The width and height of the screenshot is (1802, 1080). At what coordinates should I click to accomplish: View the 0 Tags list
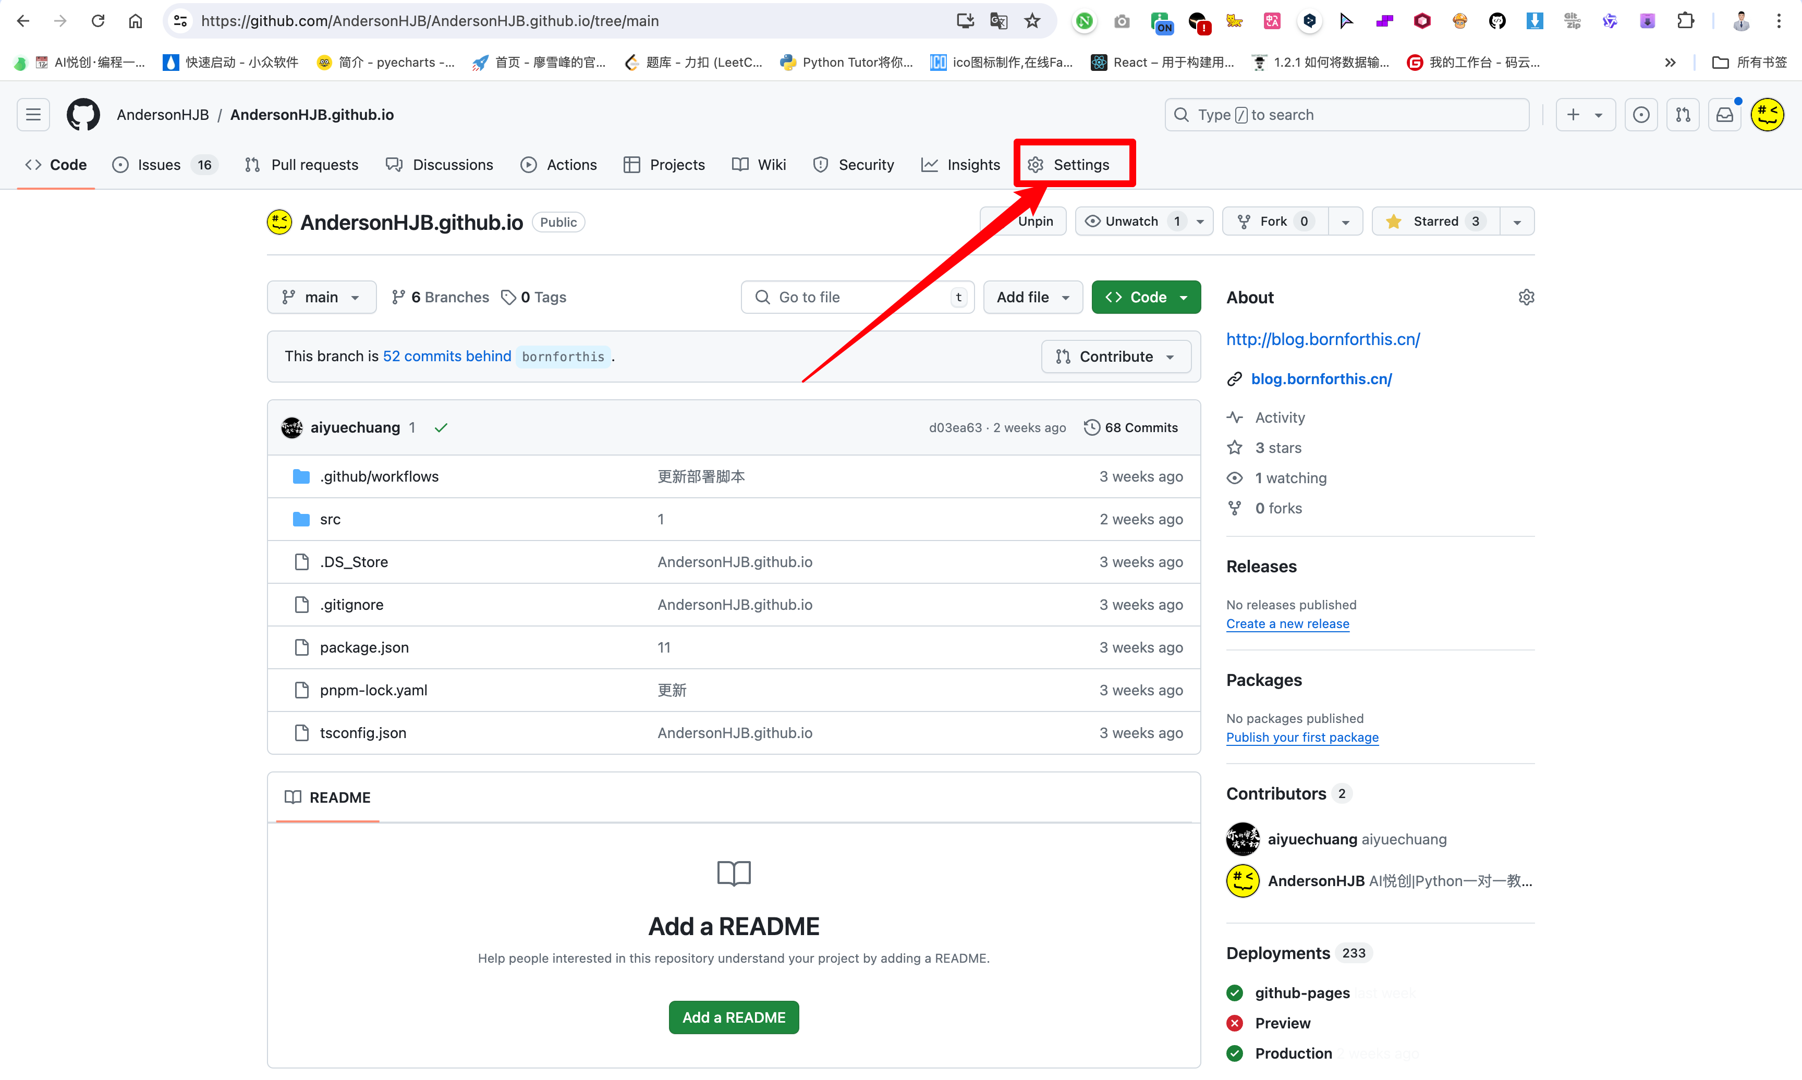point(534,297)
